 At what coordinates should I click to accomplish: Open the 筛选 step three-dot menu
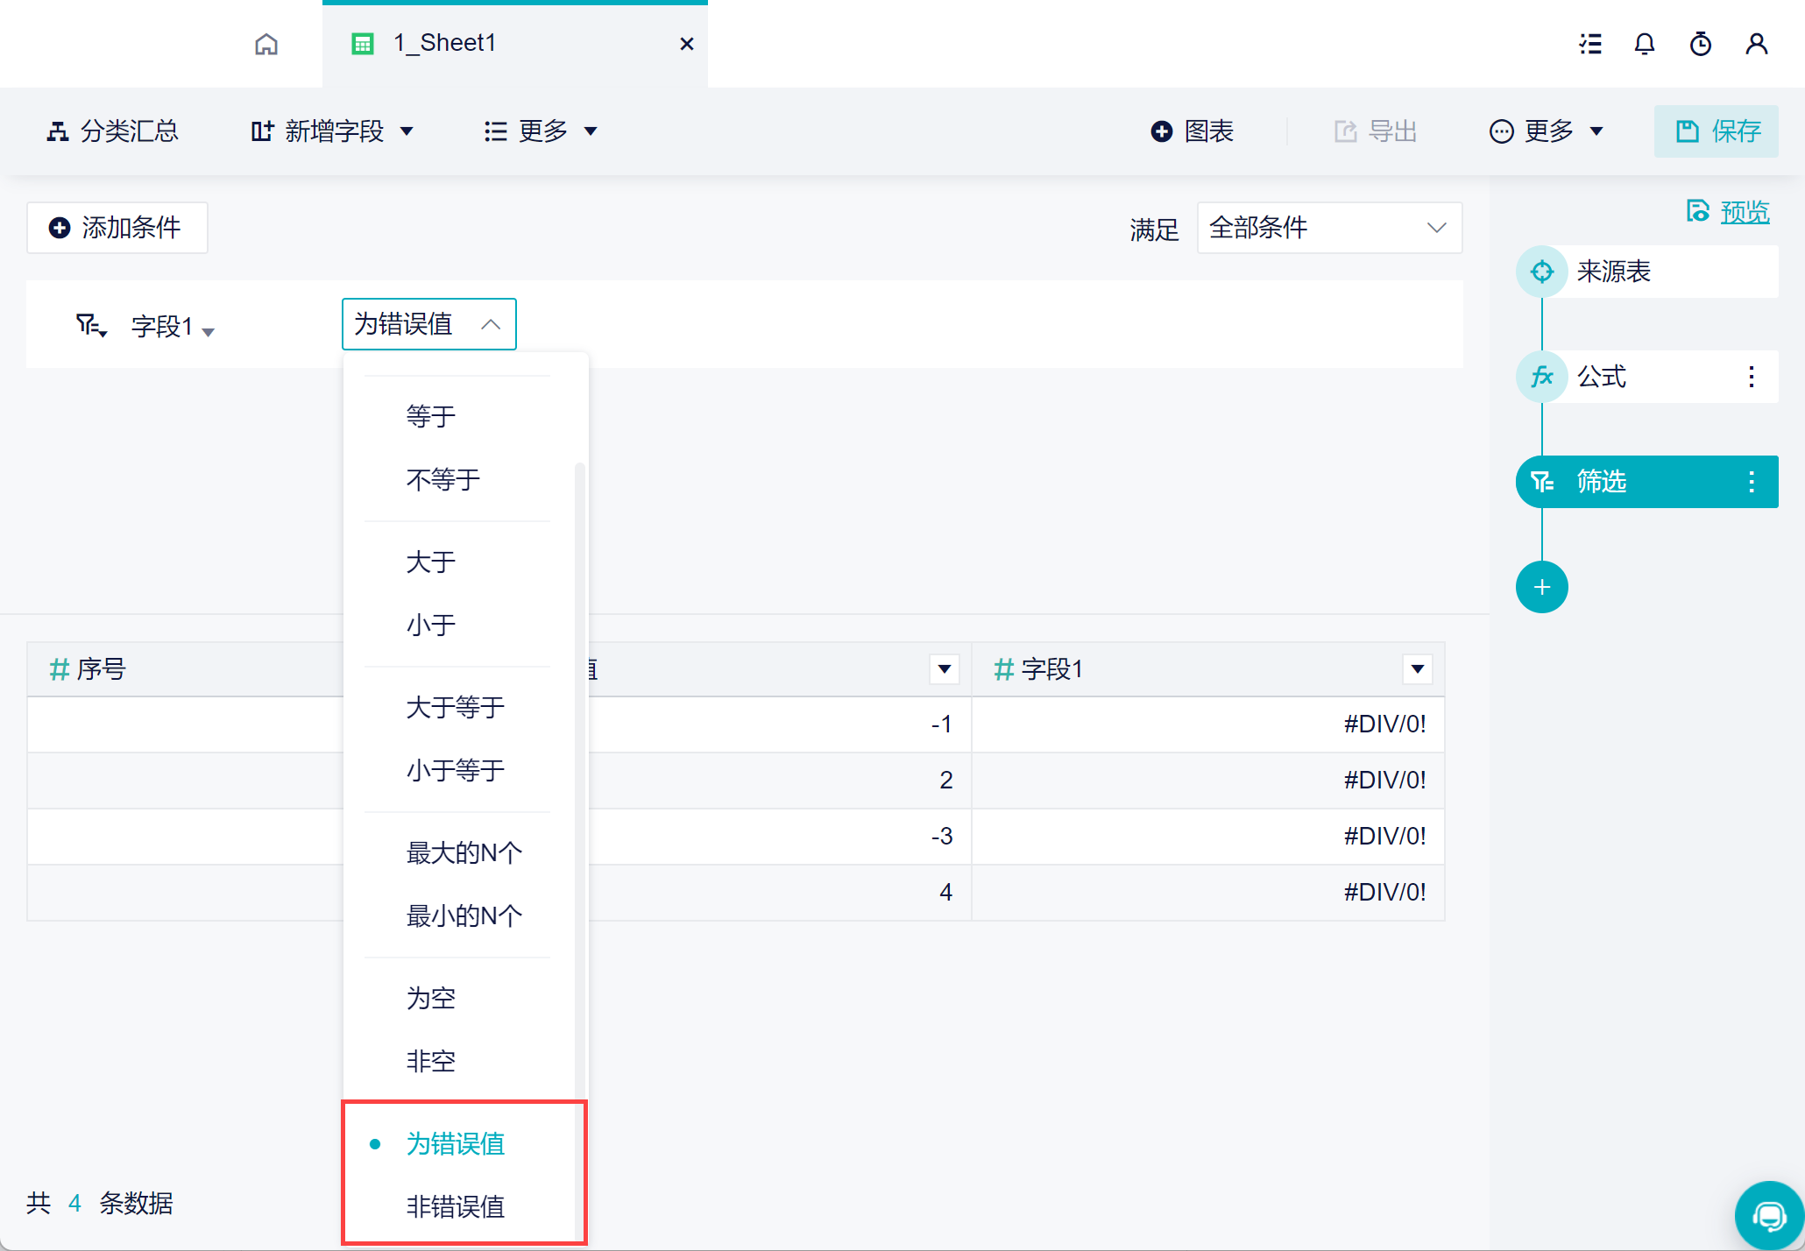click(x=1751, y=482)
